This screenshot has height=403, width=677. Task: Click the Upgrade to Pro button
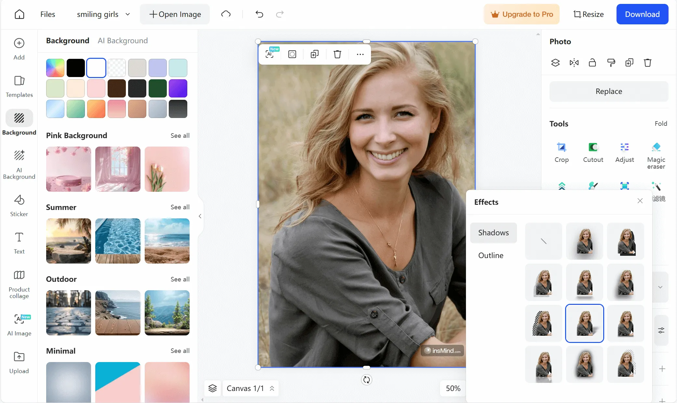pos(522,14)
